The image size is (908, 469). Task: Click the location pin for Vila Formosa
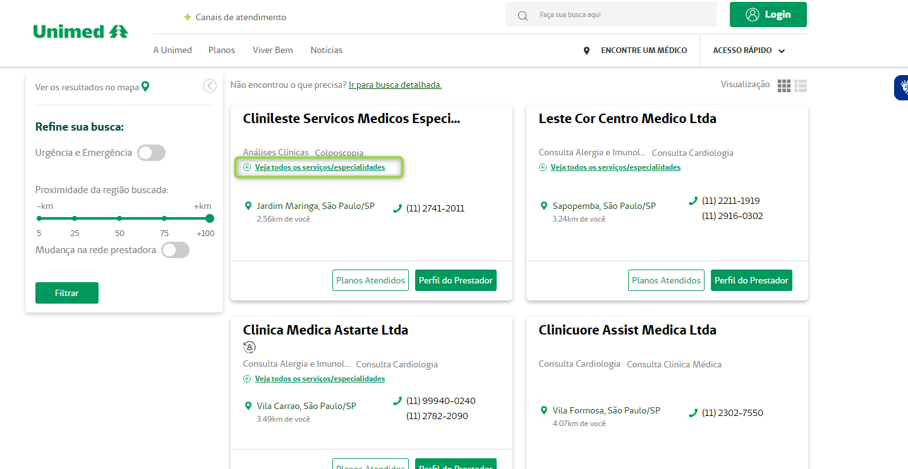click(x=544, y=410)
